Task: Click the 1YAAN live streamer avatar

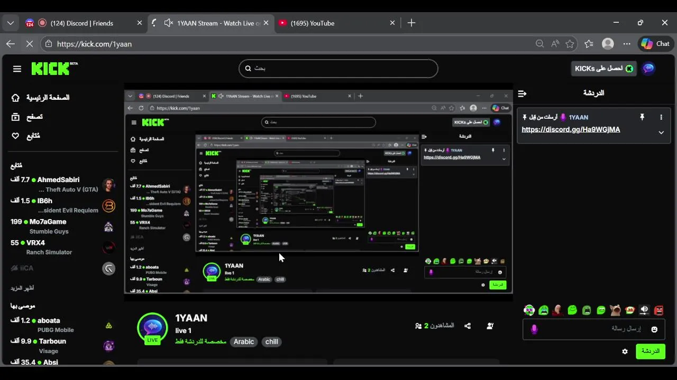Action: point(152,327)
